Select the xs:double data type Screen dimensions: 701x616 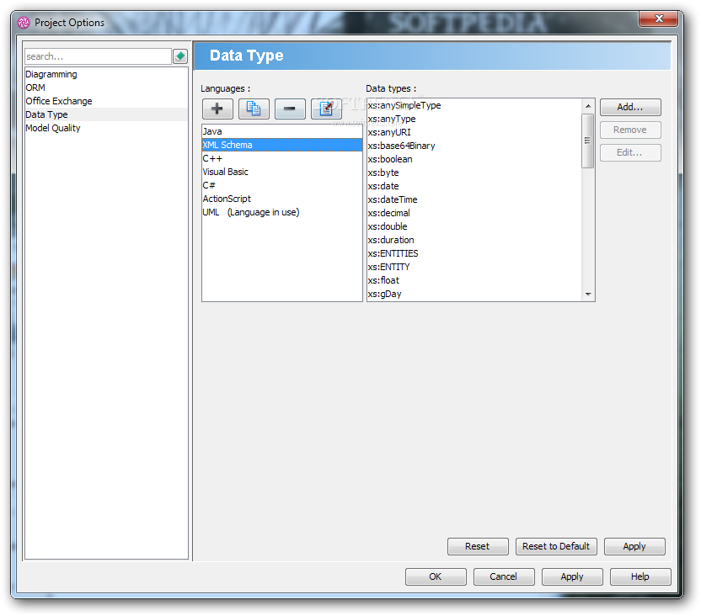pos(474,226)
